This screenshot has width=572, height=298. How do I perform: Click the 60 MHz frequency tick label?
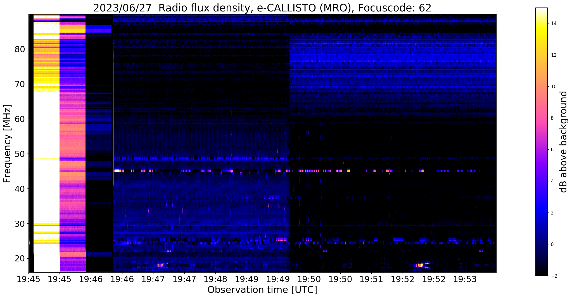pos(20,119)
